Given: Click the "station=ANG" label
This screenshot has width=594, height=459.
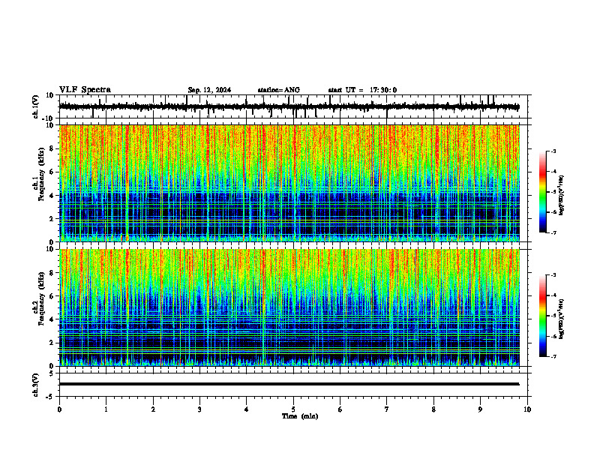Looking at the screenshot, I should (x=279, y=90).
